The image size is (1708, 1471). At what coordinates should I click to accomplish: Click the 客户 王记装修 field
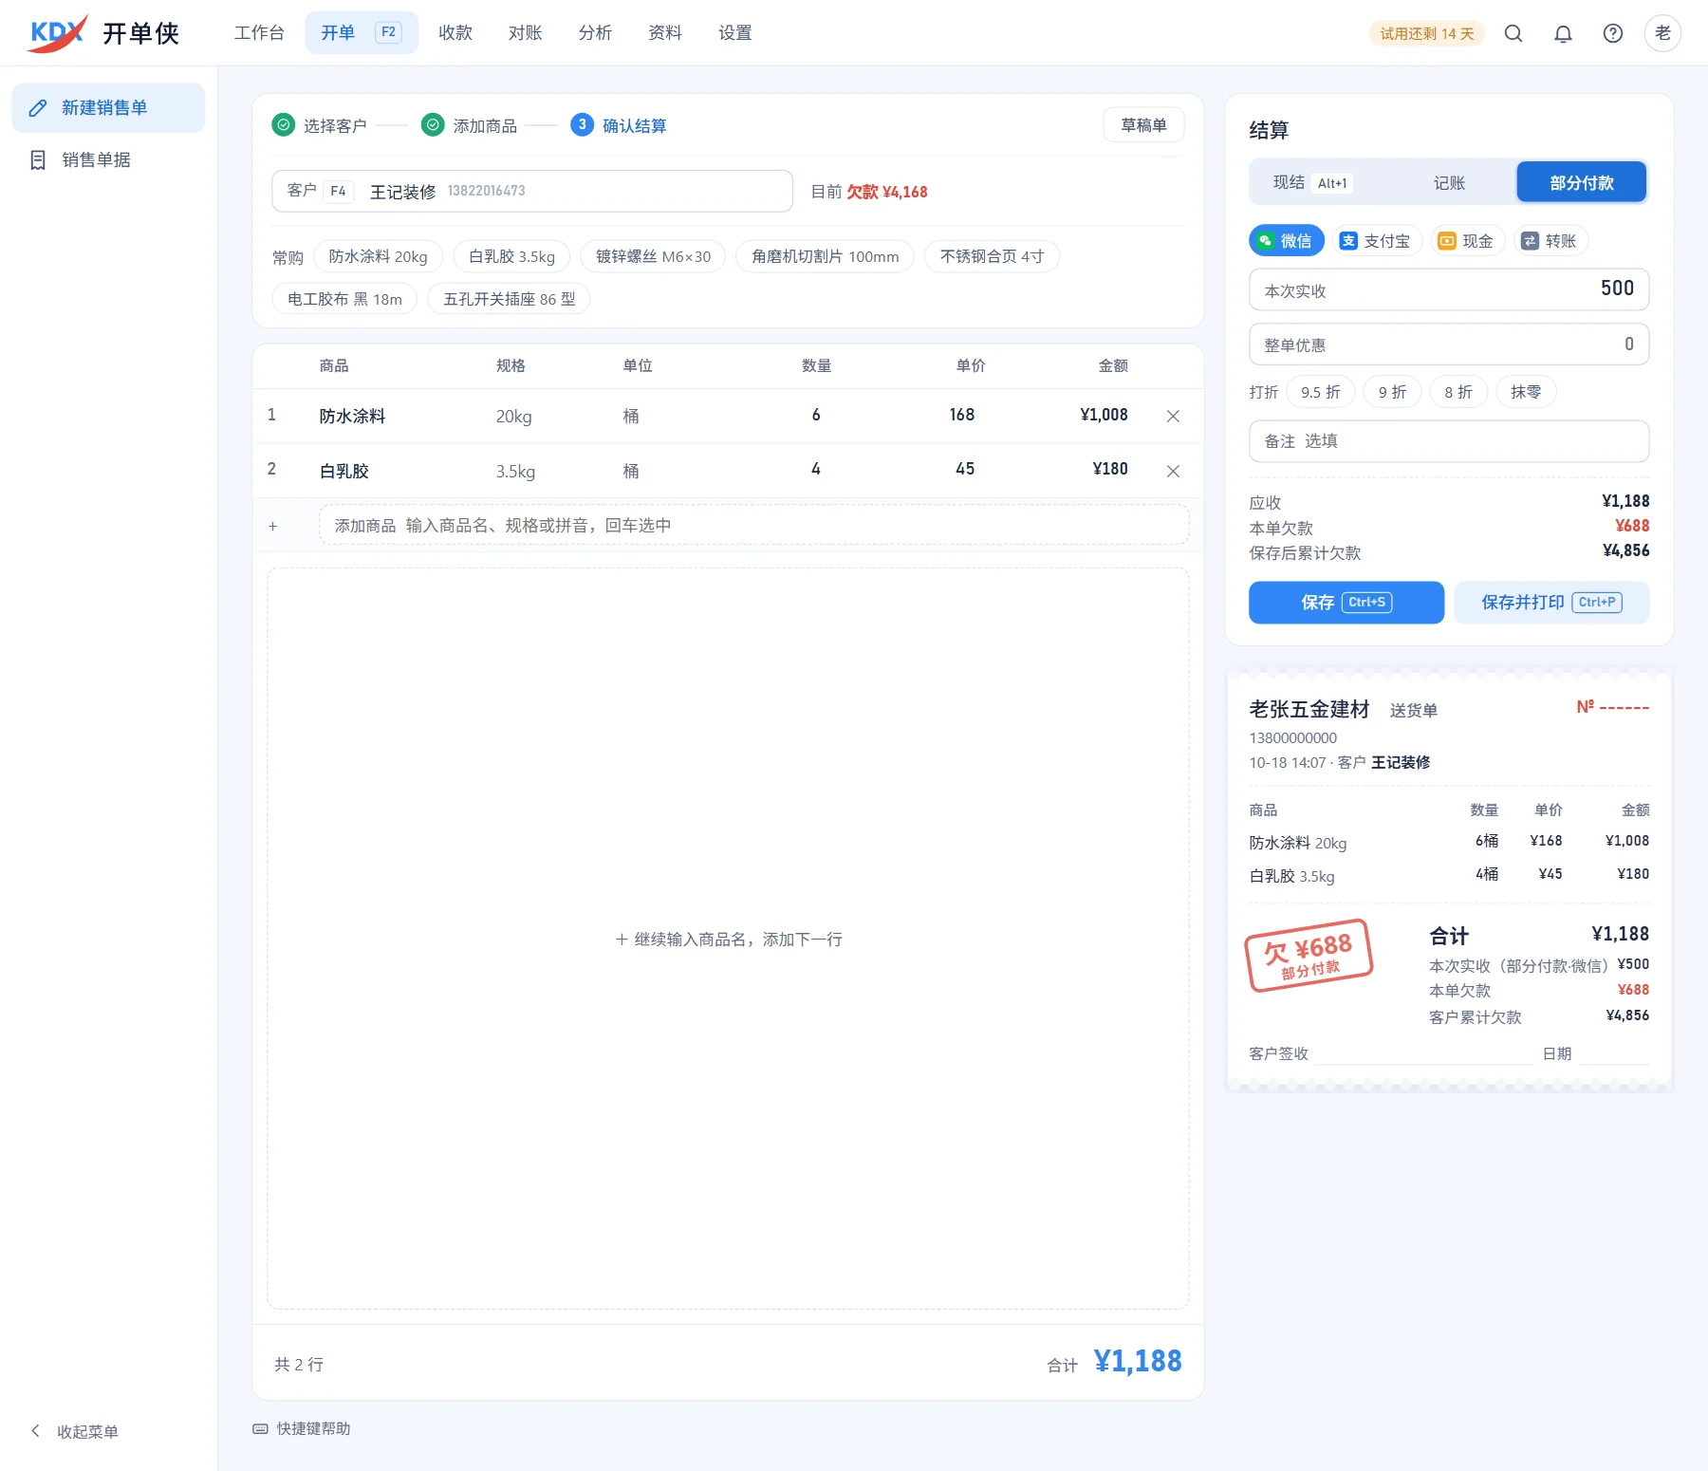[532, 192]
